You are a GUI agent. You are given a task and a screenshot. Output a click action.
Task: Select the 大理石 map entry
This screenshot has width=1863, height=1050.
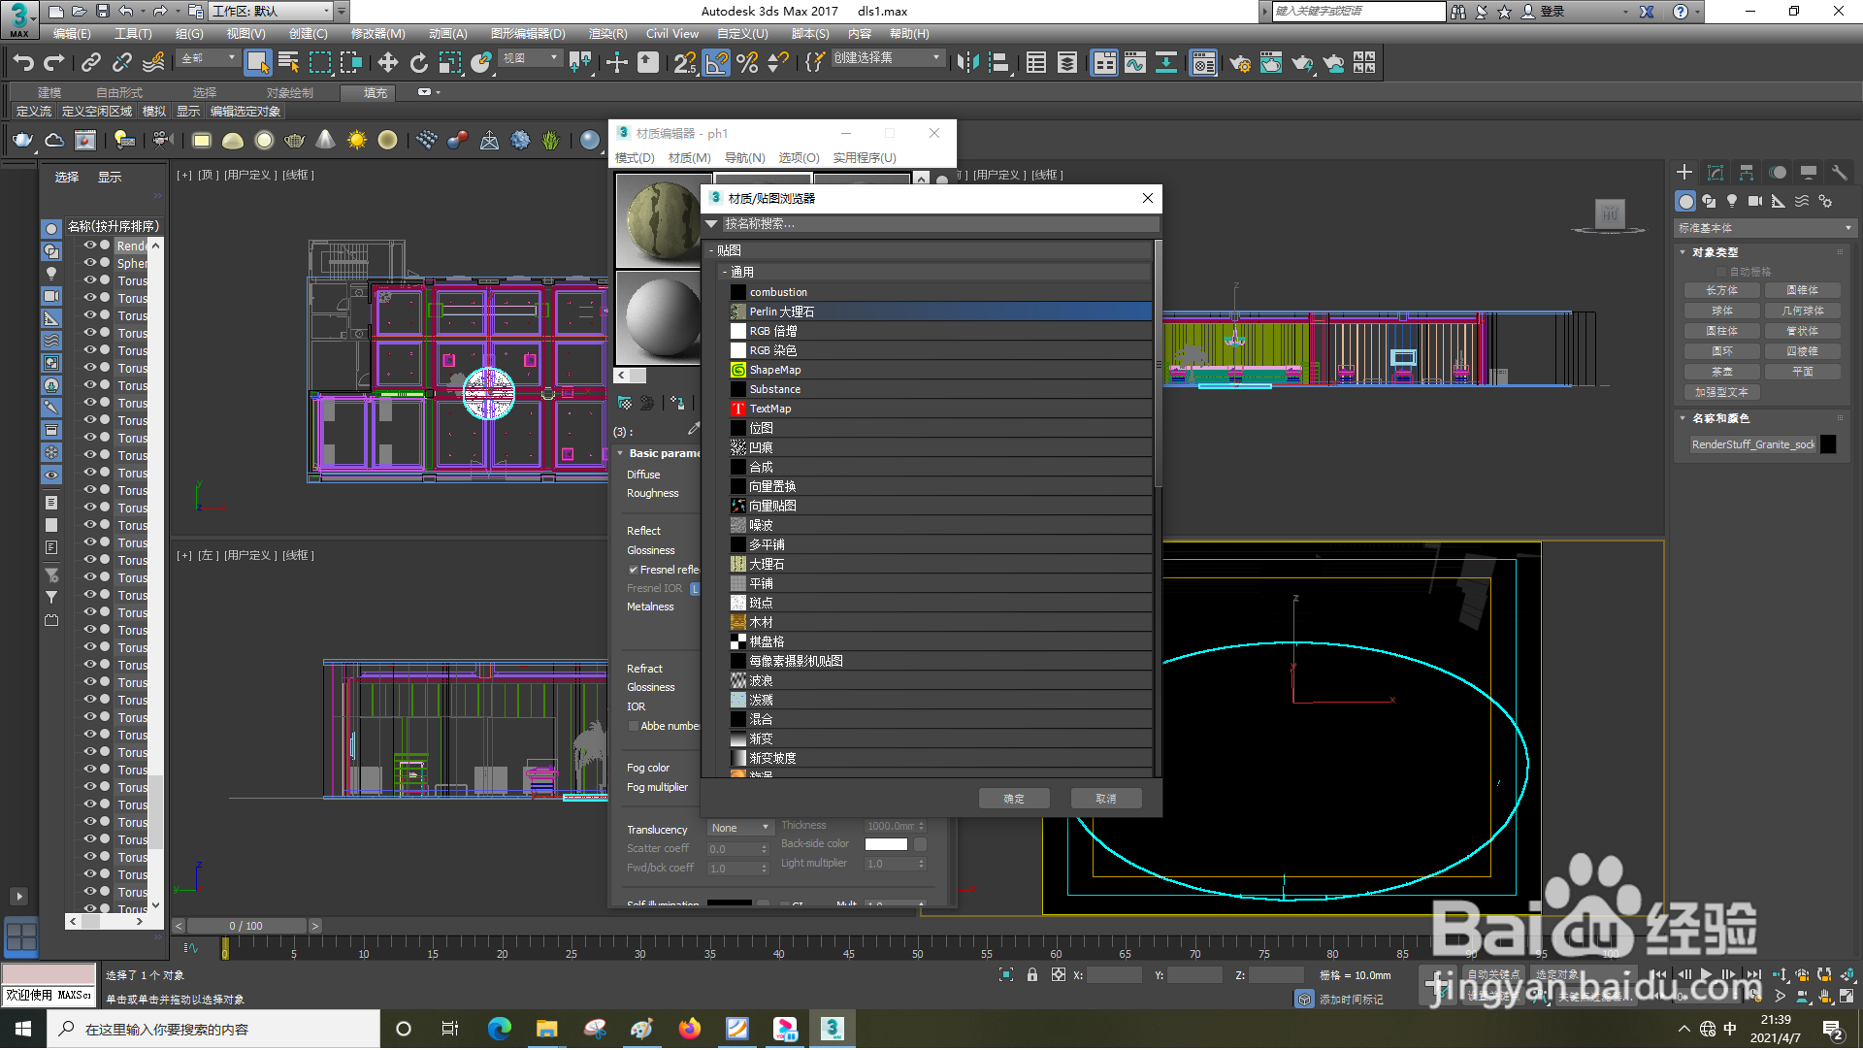[x=766, y=565]
